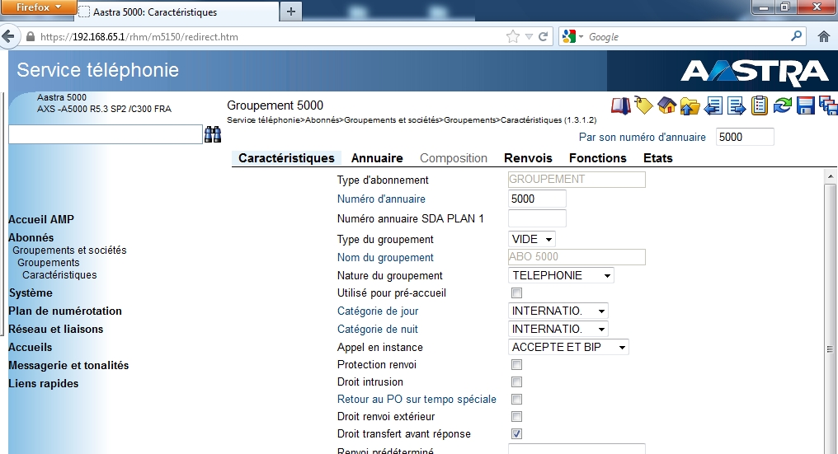Switch to the Composition tab
The width and height of the screenshot is (838, 454).
pyautogui.click(x=453, y=158)
